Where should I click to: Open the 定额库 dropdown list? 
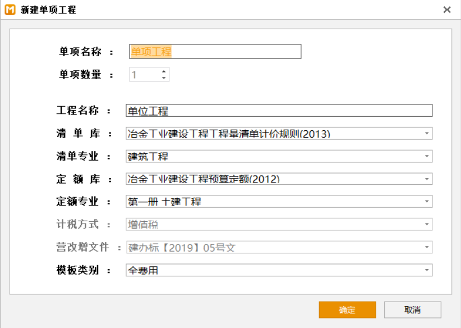(426, 179)
